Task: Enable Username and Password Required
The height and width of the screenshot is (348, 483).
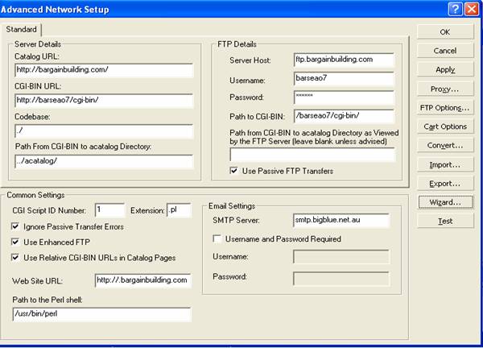Action: tap(217, 238)
